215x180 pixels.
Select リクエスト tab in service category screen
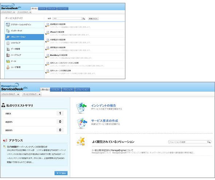tap(42, 8)
